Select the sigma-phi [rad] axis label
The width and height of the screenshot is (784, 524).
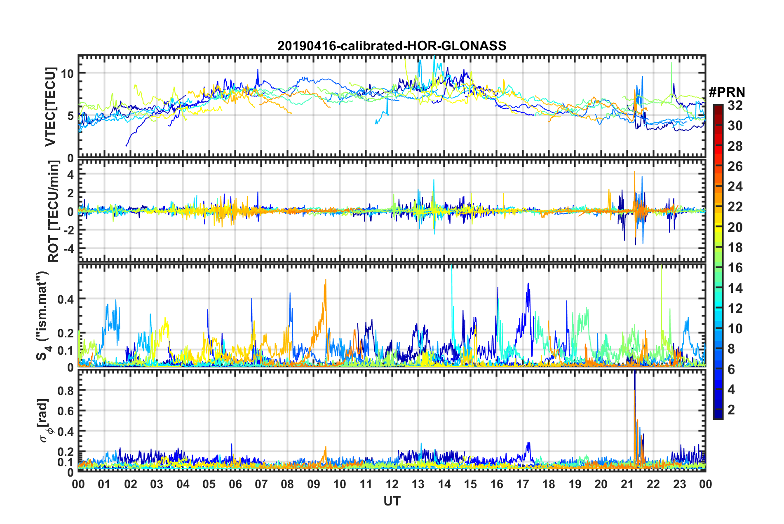[x=45, y=420]
